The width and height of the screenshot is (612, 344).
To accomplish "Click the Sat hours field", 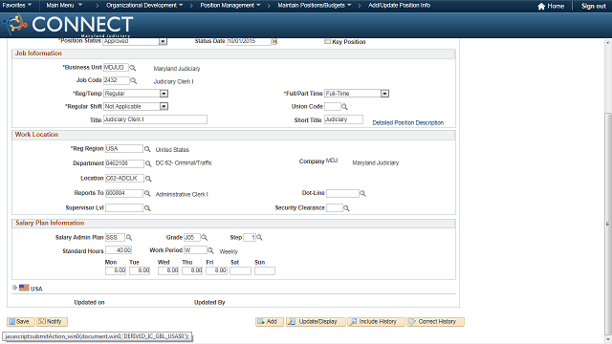I will [x=240, y=270].
